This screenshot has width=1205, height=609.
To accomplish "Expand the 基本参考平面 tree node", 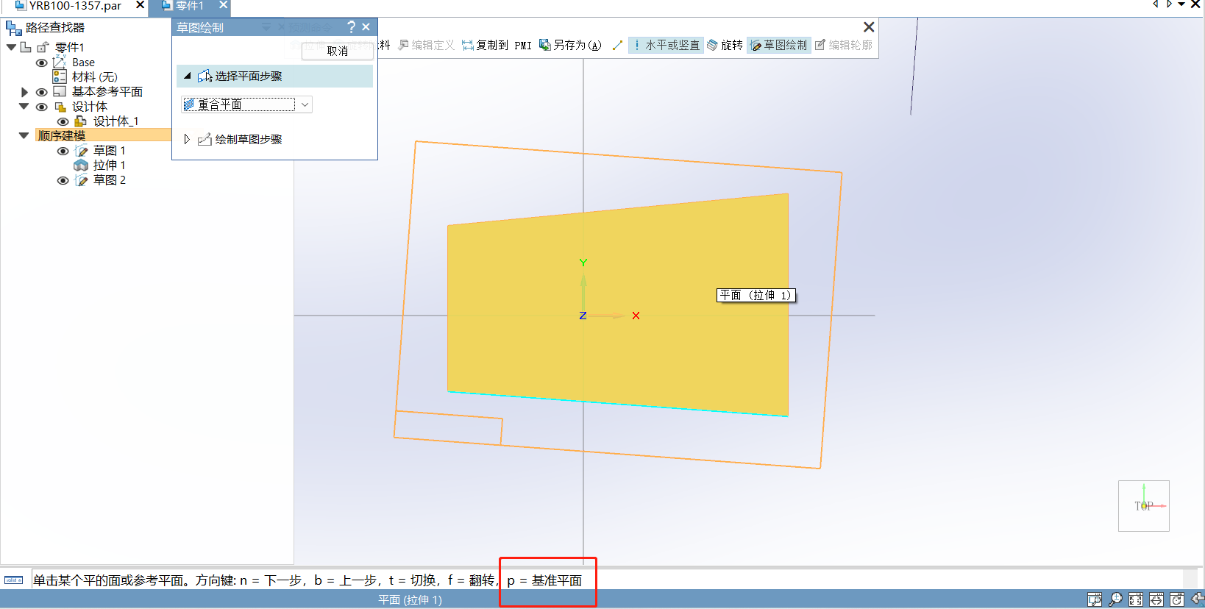I will click(24, 92).
